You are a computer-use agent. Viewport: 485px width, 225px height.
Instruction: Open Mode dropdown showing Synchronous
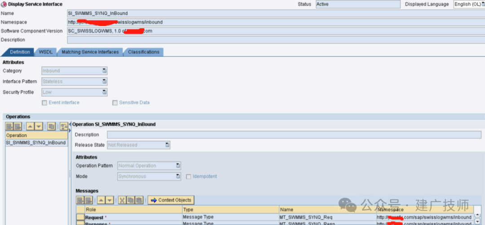(x=149, y=177)
